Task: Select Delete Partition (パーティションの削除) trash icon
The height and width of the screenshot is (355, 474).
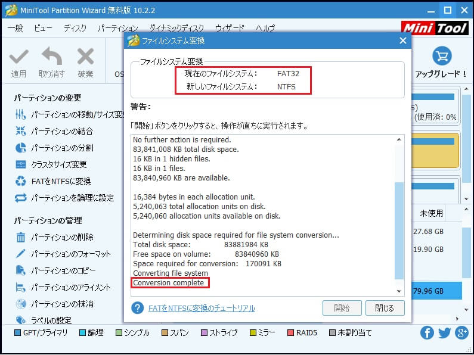Action: click(20, 237)
